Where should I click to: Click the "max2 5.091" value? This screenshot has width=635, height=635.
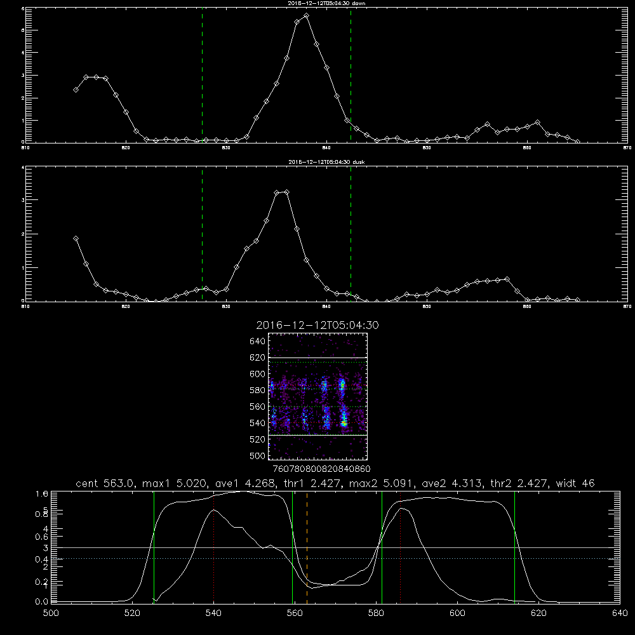[x=382, y=483]
